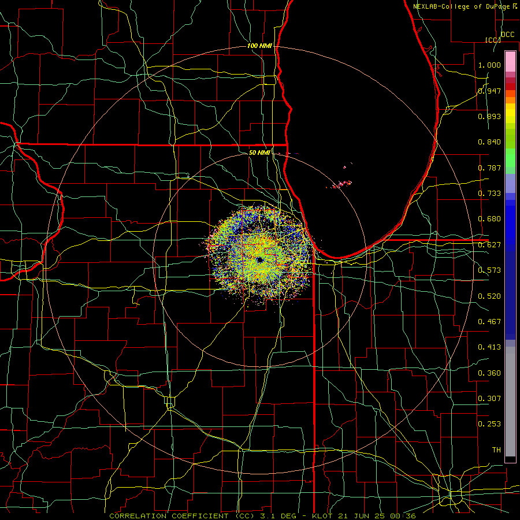This screenshot has height=520, width=520.
Task: Select the 1.000 legend value
Action: 489,65
